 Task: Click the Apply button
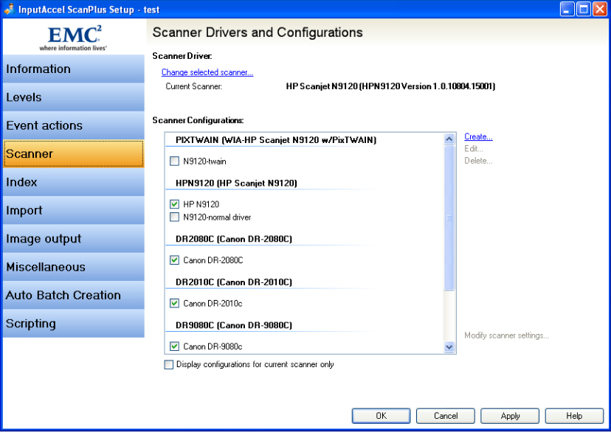click(x=510, y=416)
